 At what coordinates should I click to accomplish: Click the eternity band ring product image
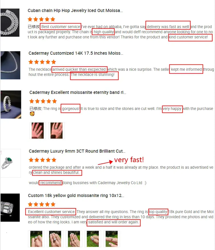point(11,105)
